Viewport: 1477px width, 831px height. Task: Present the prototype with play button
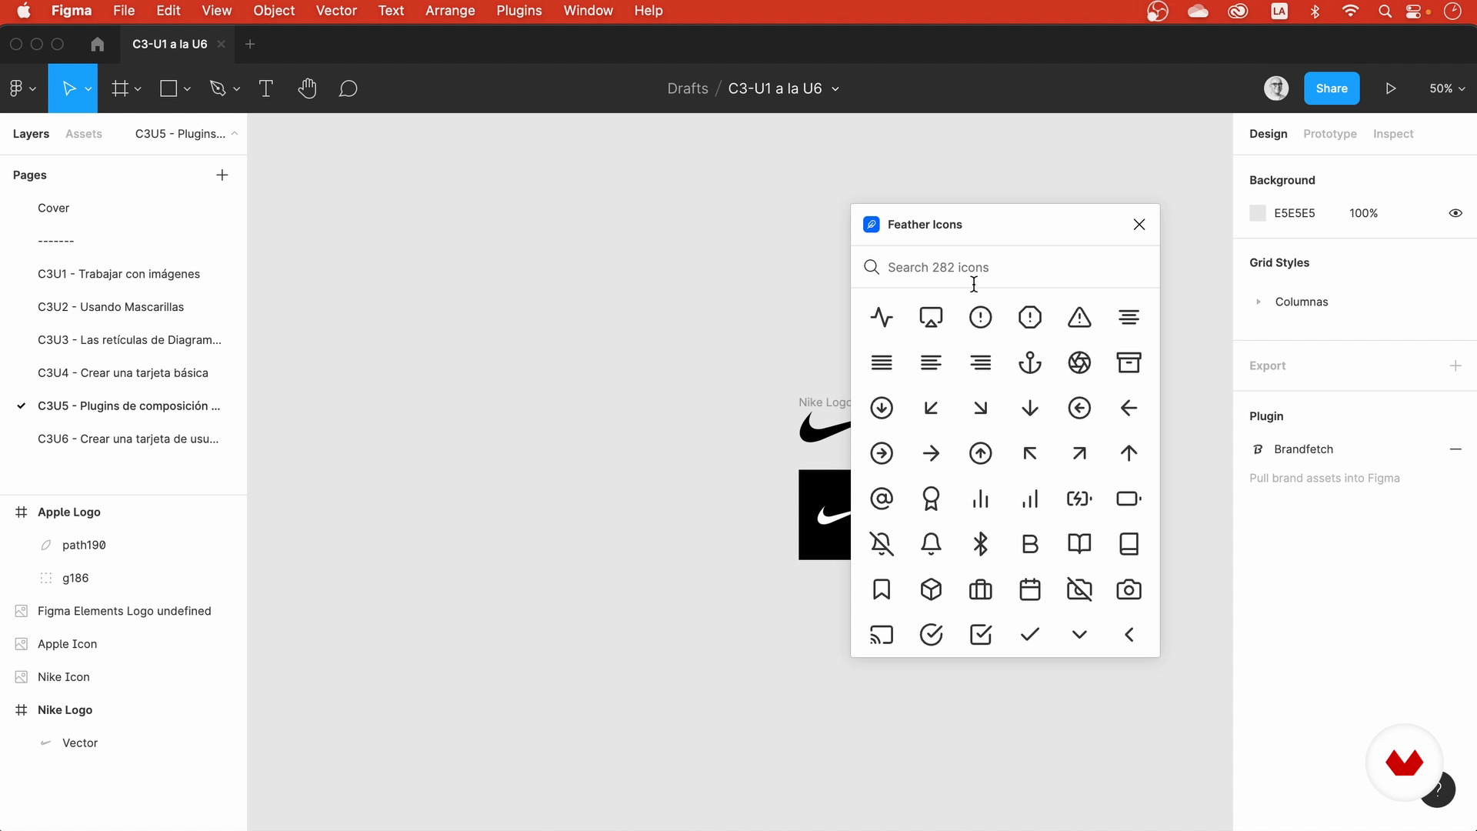(1391, 88)
